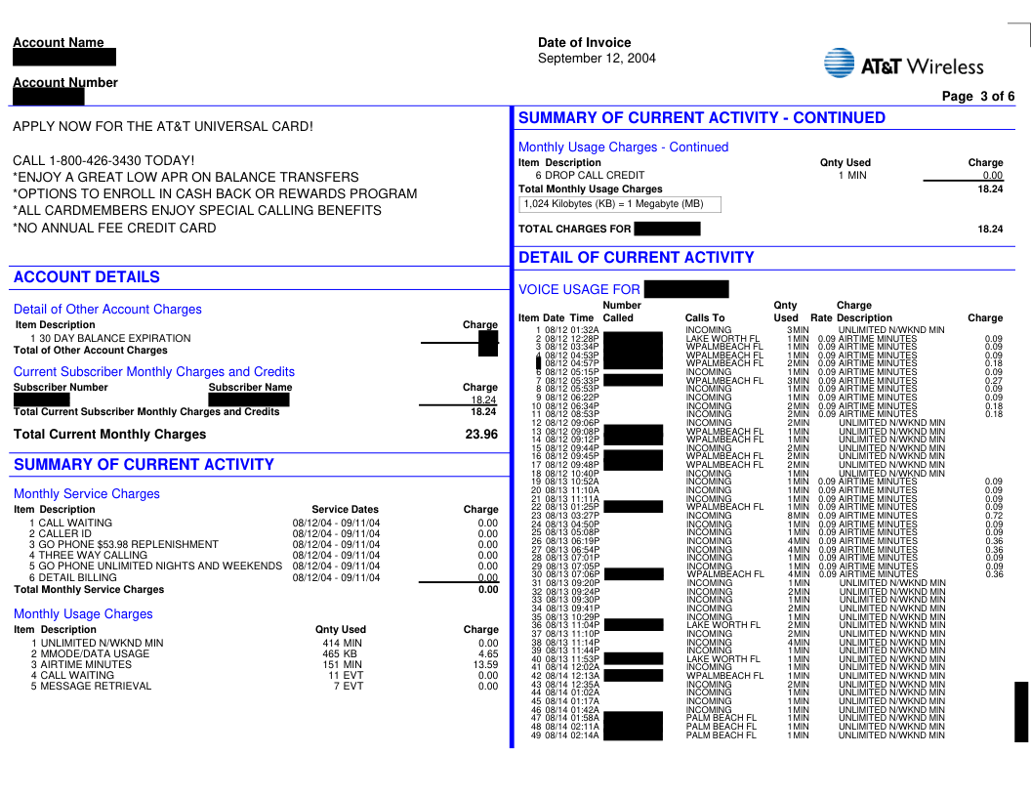
Task: Click the 1-800-426-3430 phone number line
Action: [103, 160]
